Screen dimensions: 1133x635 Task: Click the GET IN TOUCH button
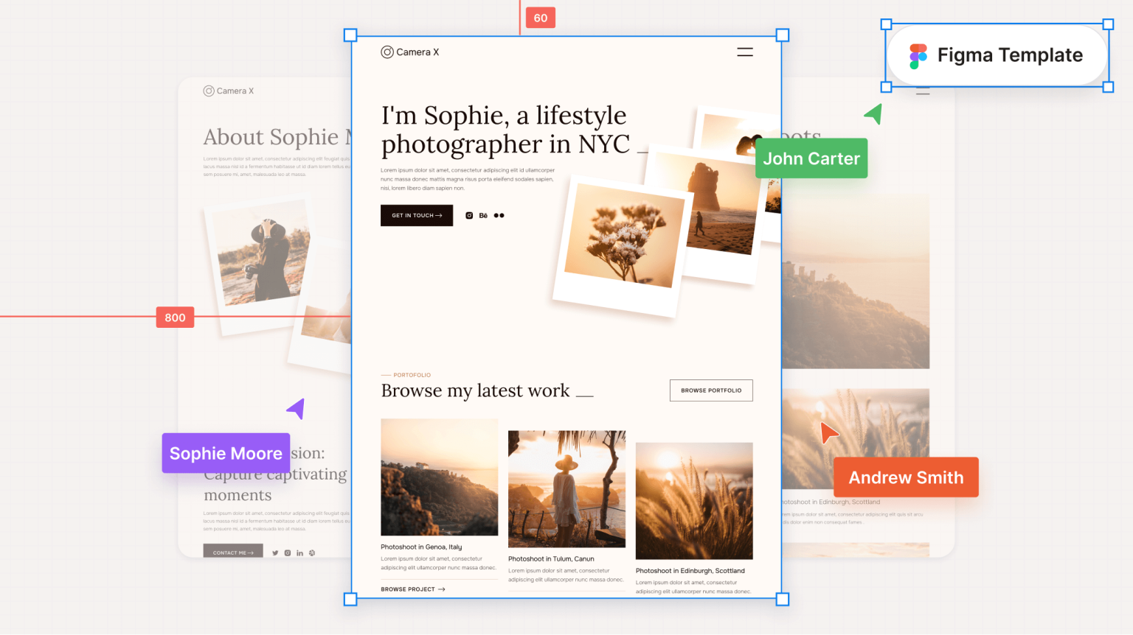(416, 215)
